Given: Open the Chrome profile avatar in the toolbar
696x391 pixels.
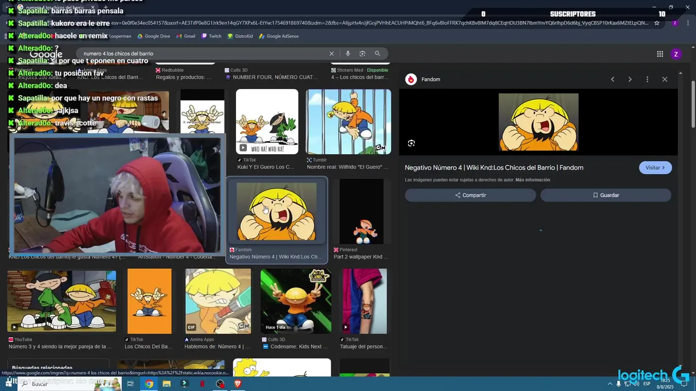Looking at the screenshot, I should tap(675, 23).
